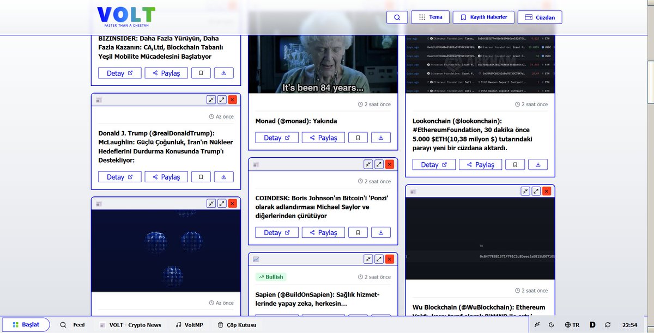Viewport: 654px width, 333px height.
Task: Share the Monad news with Paylaş
Action: coord(323,138)
